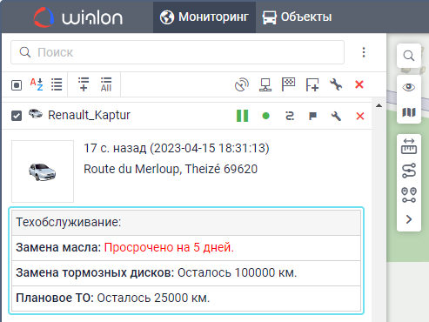Open the map ruler measure tool

409,146
